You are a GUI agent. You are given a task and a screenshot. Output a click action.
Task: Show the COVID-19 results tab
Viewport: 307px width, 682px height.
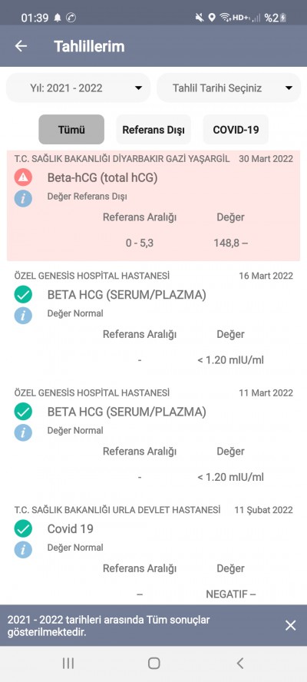(236, 129)
